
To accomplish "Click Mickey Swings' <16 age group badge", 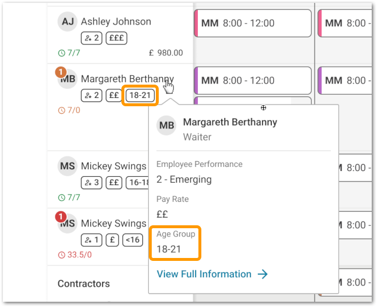I will pyautogui.click(x=133, y=239).
